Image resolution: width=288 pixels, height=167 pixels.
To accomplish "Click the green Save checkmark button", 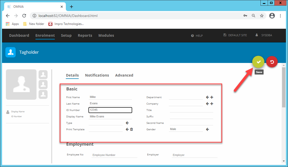I will [x=258, y=62].
